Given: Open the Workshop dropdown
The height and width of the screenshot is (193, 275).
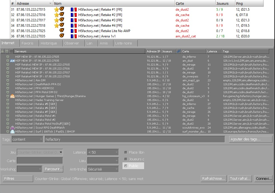Looking at the screenshot, I should click(x=29, y=169).
